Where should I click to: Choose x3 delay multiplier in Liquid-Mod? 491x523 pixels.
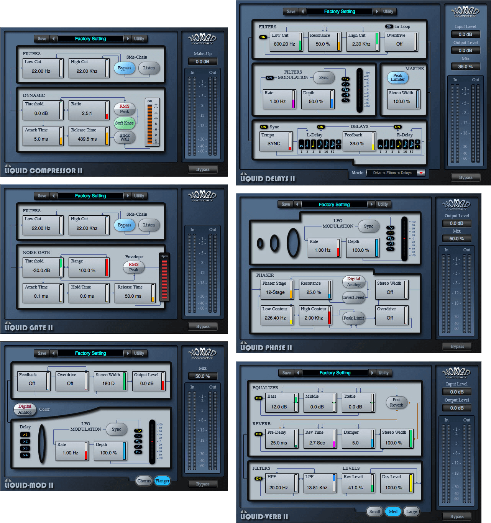point(25,448)
